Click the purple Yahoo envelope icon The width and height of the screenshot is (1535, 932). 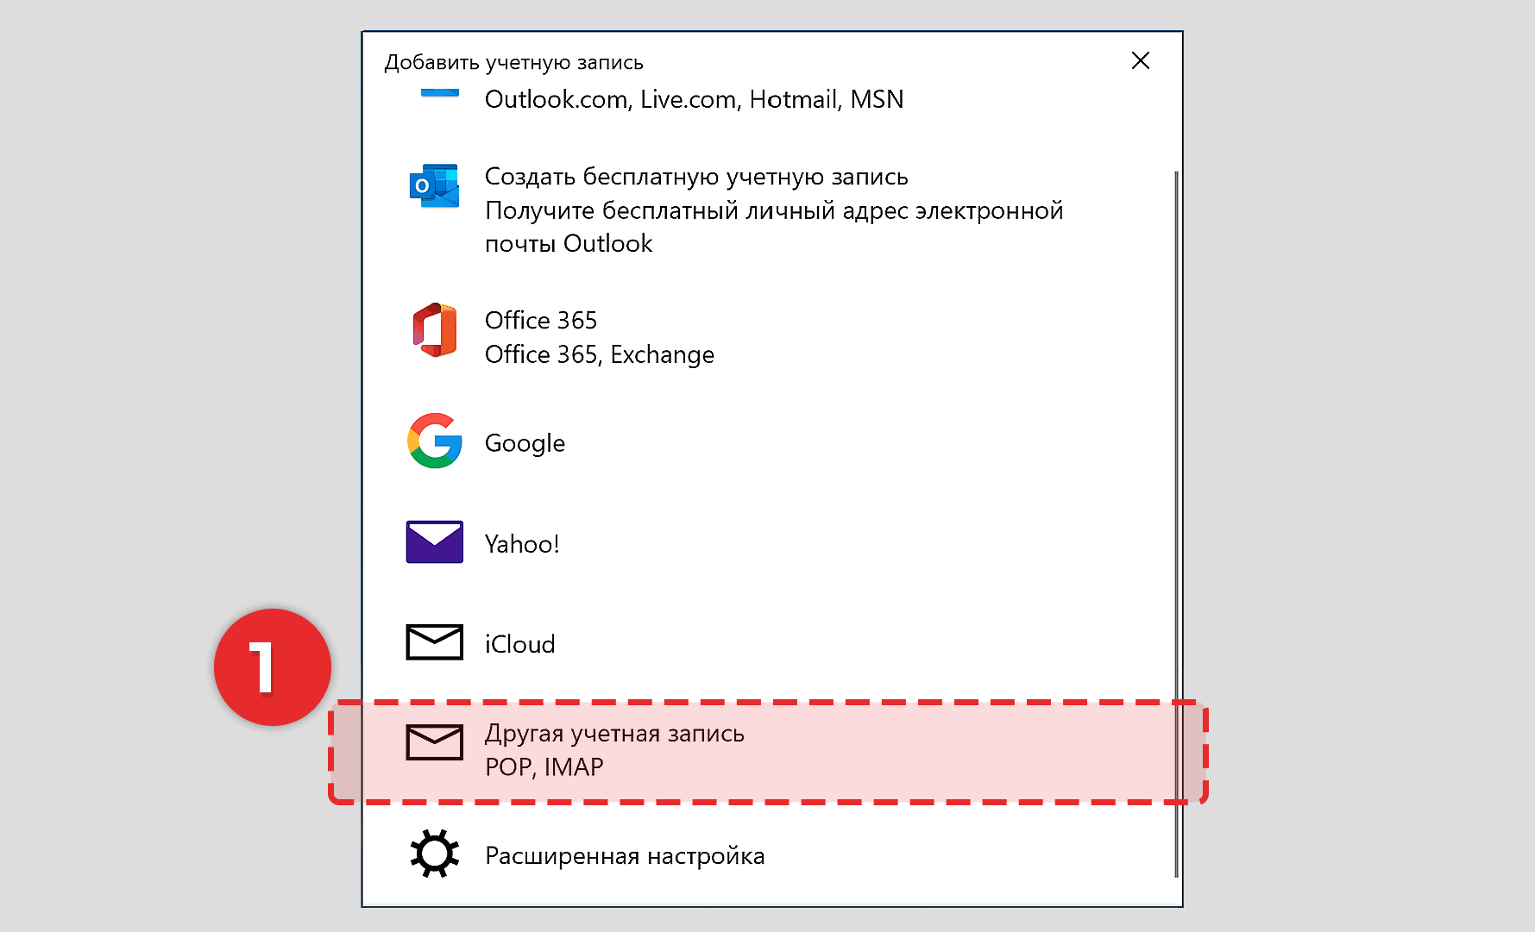click(x=434, y=541)
